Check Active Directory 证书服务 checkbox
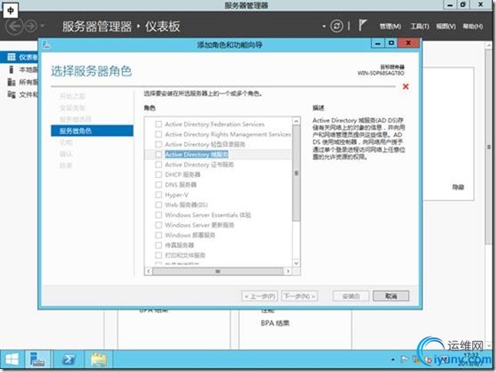This screenshot has width=496, height=372. 159,165
